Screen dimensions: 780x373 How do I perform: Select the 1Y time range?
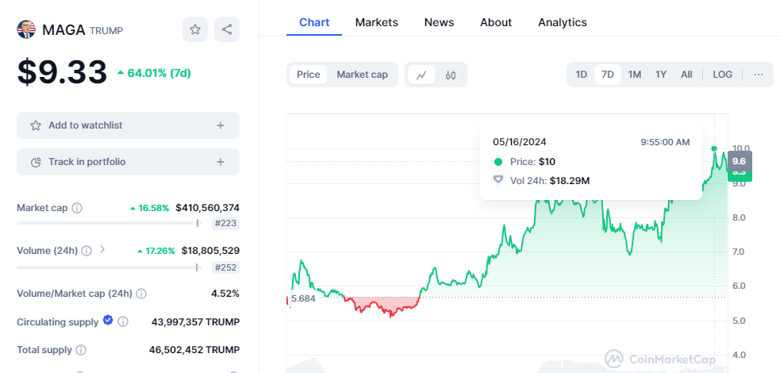point(661,75)
